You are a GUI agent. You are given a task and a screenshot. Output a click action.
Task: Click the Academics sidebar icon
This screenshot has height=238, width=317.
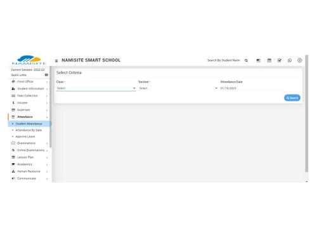[13, 164]
